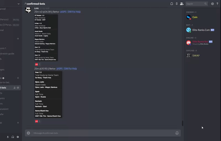Open edit channel gear on confirmed-bets
The width and height of the screenshot is (221, 141).
(x=18, y=88)
